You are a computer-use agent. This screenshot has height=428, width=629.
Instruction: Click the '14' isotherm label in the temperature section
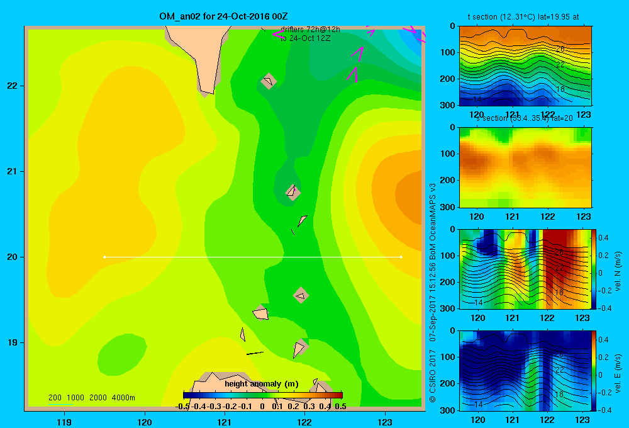[477, 99]
